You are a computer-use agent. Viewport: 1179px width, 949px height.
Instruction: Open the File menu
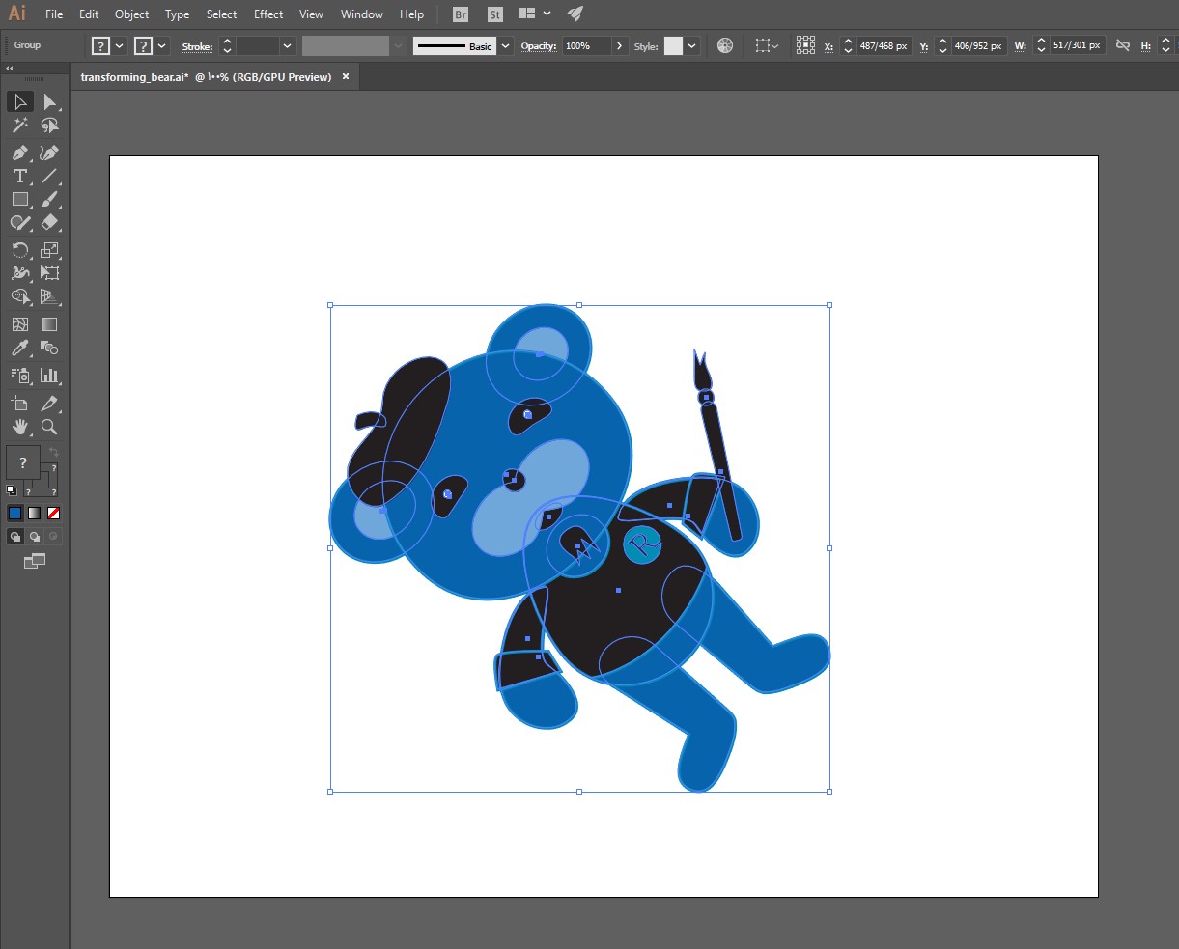point(54,14)
